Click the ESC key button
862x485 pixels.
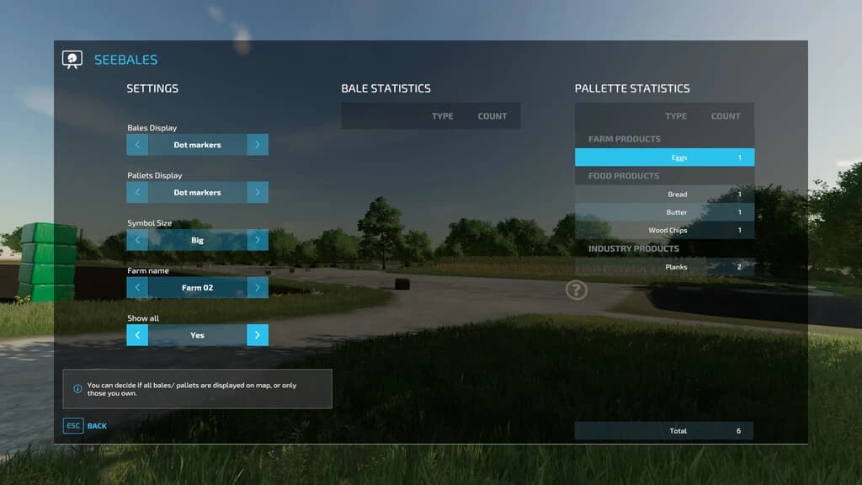(73, 425)
